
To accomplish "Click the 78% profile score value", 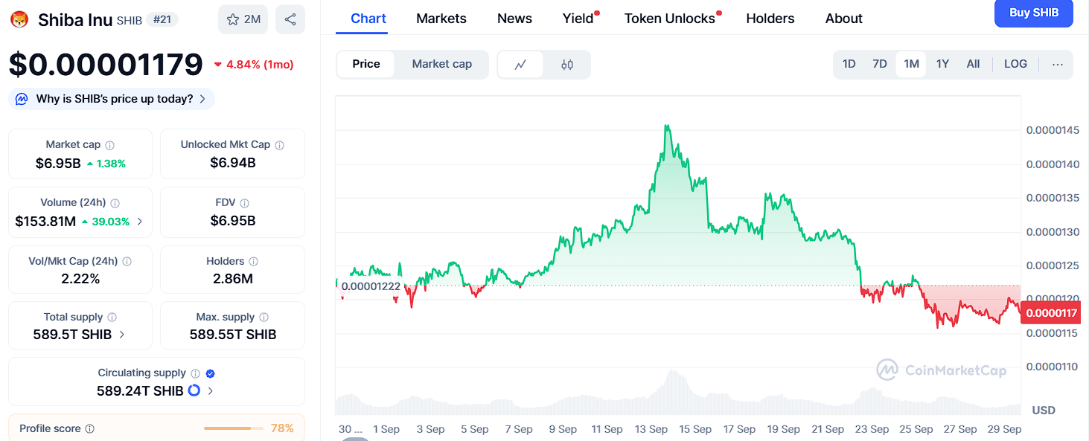I will pos(282,428).
